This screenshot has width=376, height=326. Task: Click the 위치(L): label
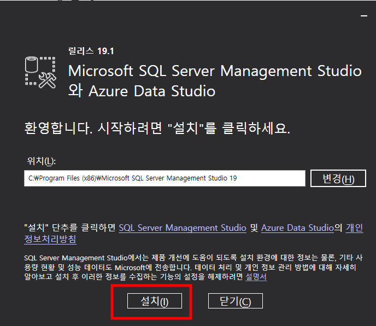[41, 161]
